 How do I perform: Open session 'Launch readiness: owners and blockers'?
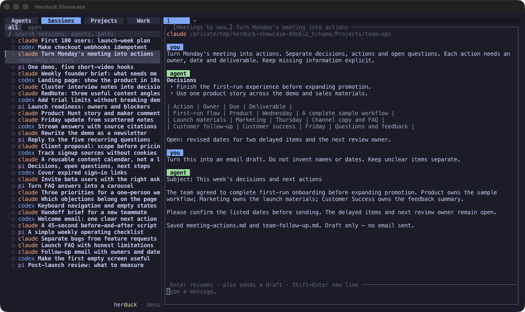83,106
